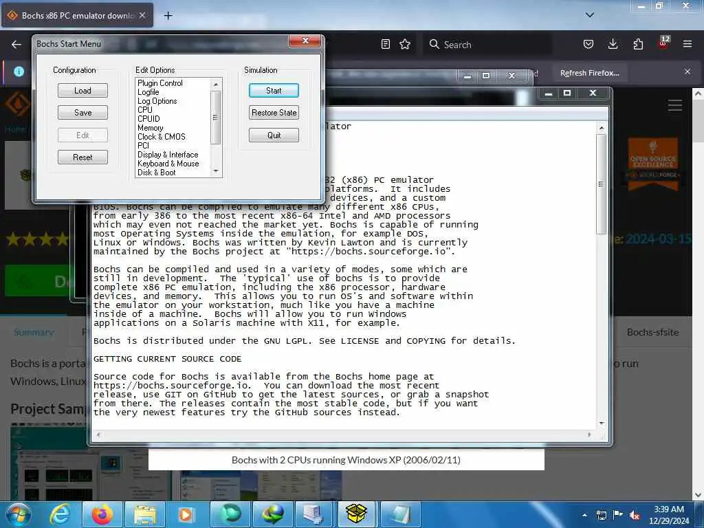704x528 pixels.
Task: Close the Bochs x86 emulator tab
Action: click(142, 15)
